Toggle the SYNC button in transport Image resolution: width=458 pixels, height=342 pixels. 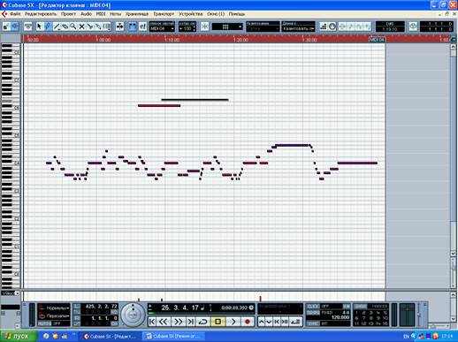point(313,323)
